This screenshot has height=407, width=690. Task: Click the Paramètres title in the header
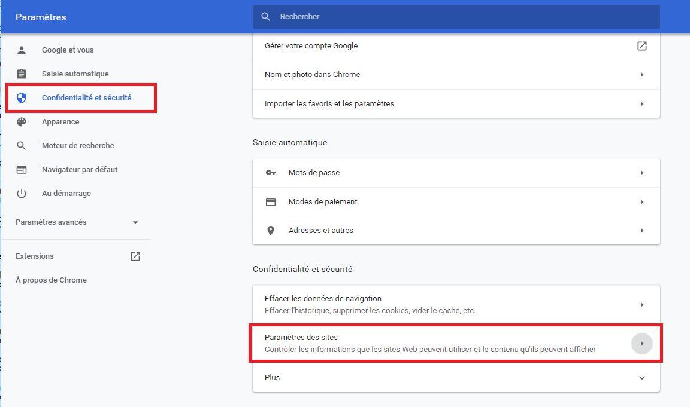[41, 17]
